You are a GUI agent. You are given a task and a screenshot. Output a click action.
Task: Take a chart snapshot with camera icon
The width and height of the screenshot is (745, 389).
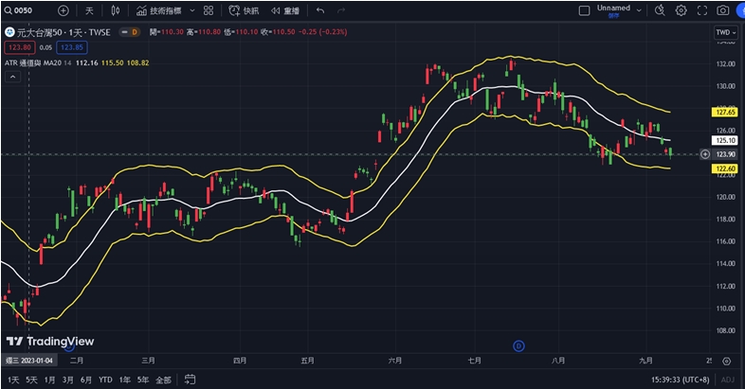(x=722, y=10)
